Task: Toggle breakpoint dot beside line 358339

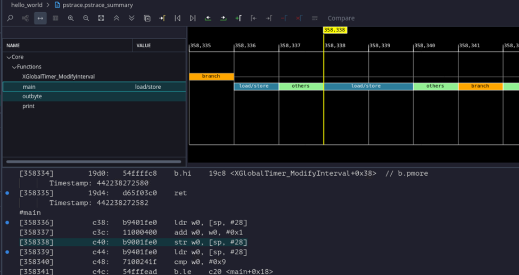Action: point(7,252)
